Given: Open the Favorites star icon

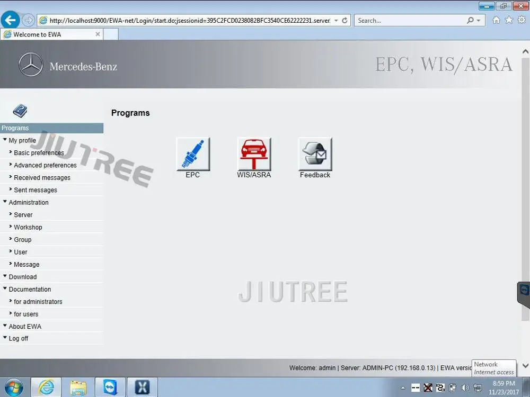Looking at the screenshot, I should (x=509, y=20).
